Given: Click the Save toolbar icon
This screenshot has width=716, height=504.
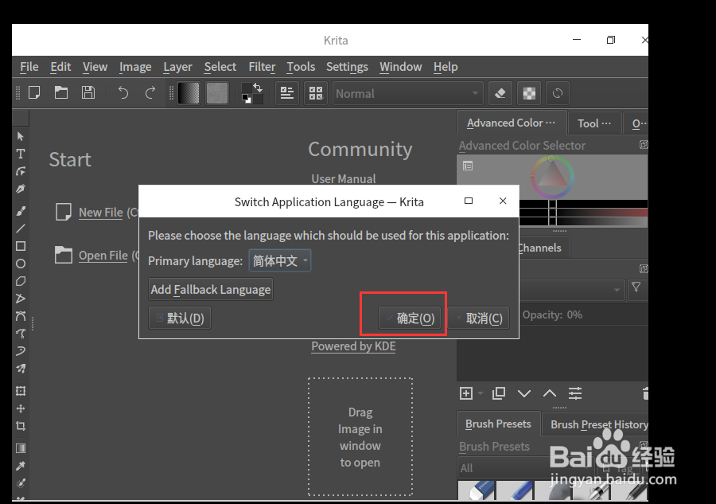Looking at the screenshot, I should coord(88,92).
